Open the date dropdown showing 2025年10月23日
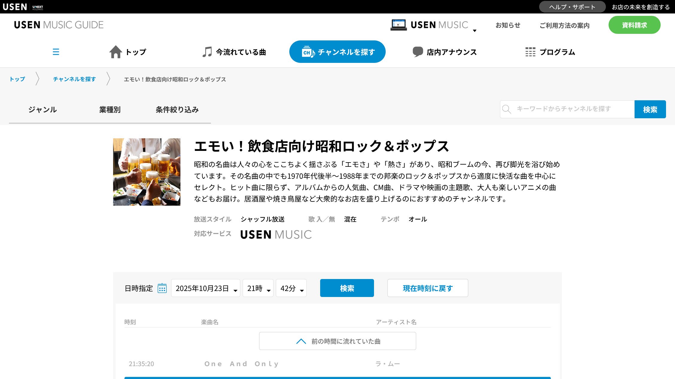Screen dimensions: 675x379 [206, 288]
